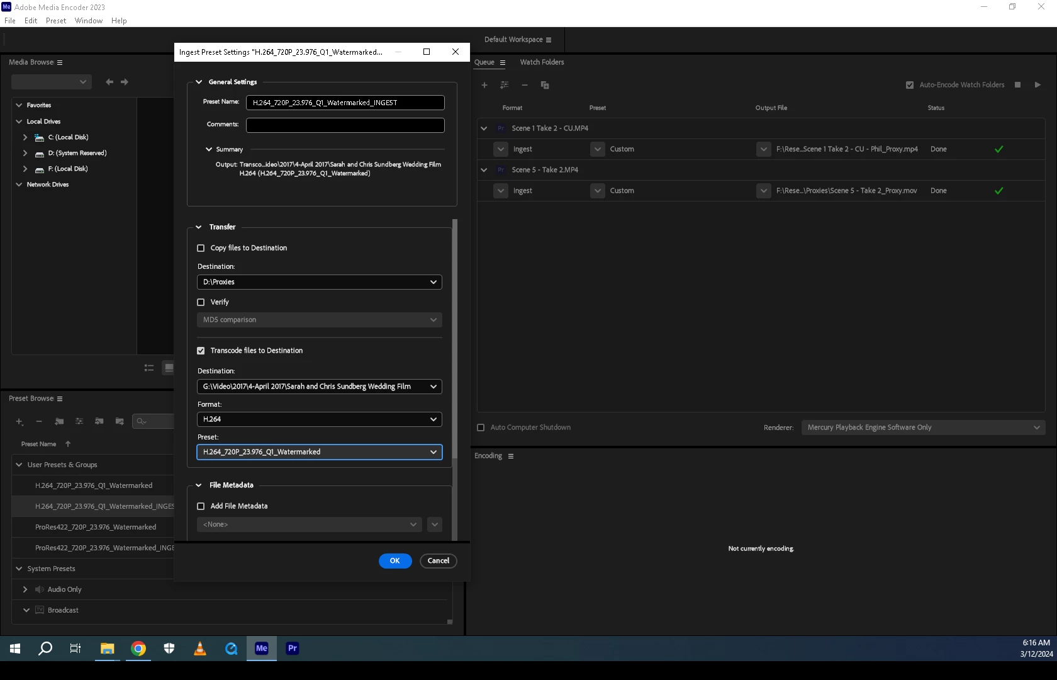Start the Queue with the play button
The height and width of the screenshot is (680, 1057).
(x=1037, y=85)
